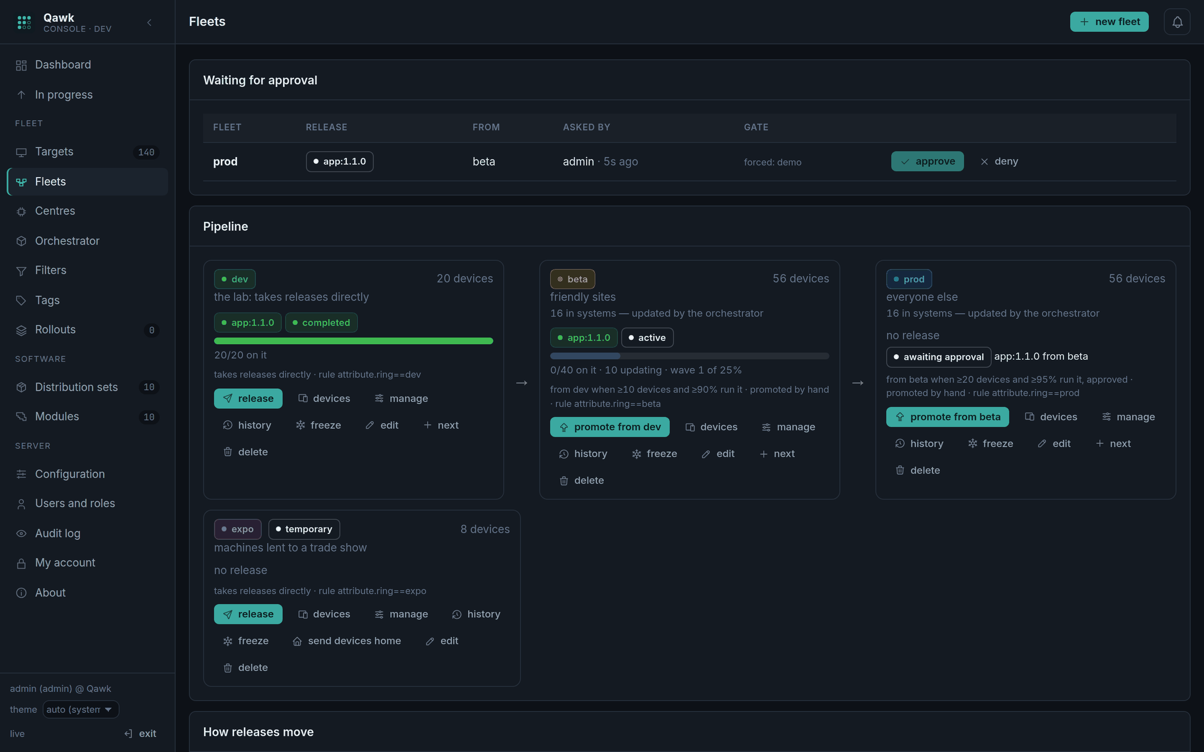The width and height of the screenshot is (1204, 752).
Task: Edit the prod fleet
Action: [1054, 443]
